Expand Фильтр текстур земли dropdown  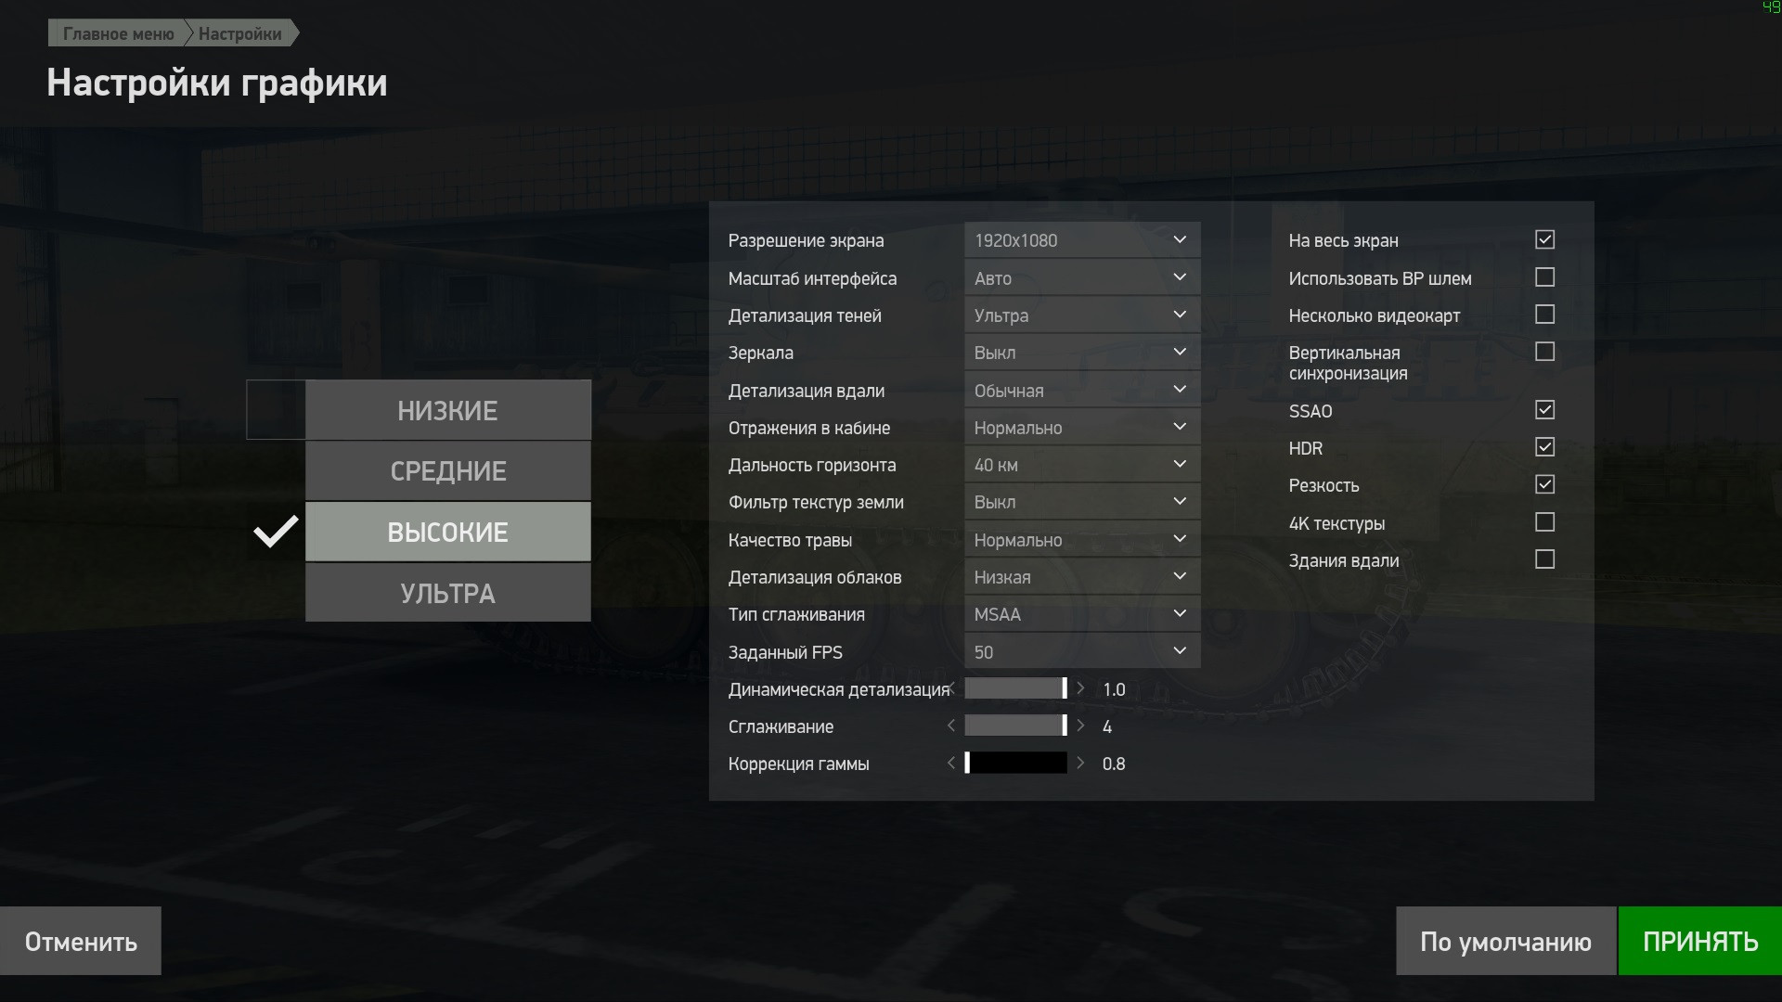pos(1082,502)
